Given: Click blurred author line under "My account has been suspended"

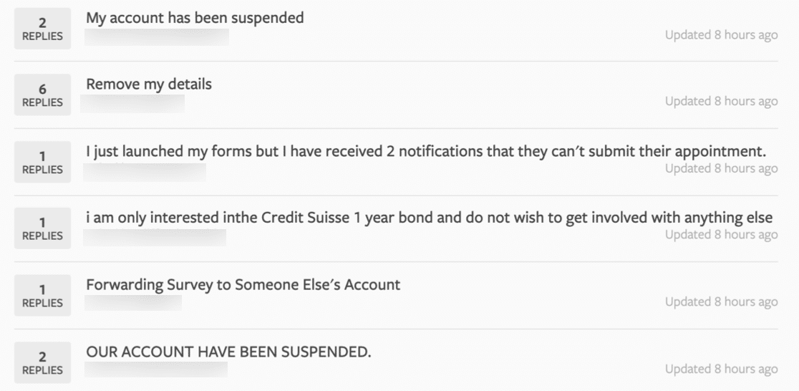Looking at the screenshot, I should (157, 37).
